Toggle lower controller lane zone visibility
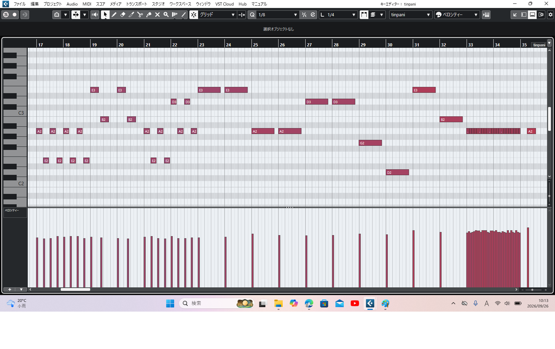555x349 pixels. (x=532, y=15)
